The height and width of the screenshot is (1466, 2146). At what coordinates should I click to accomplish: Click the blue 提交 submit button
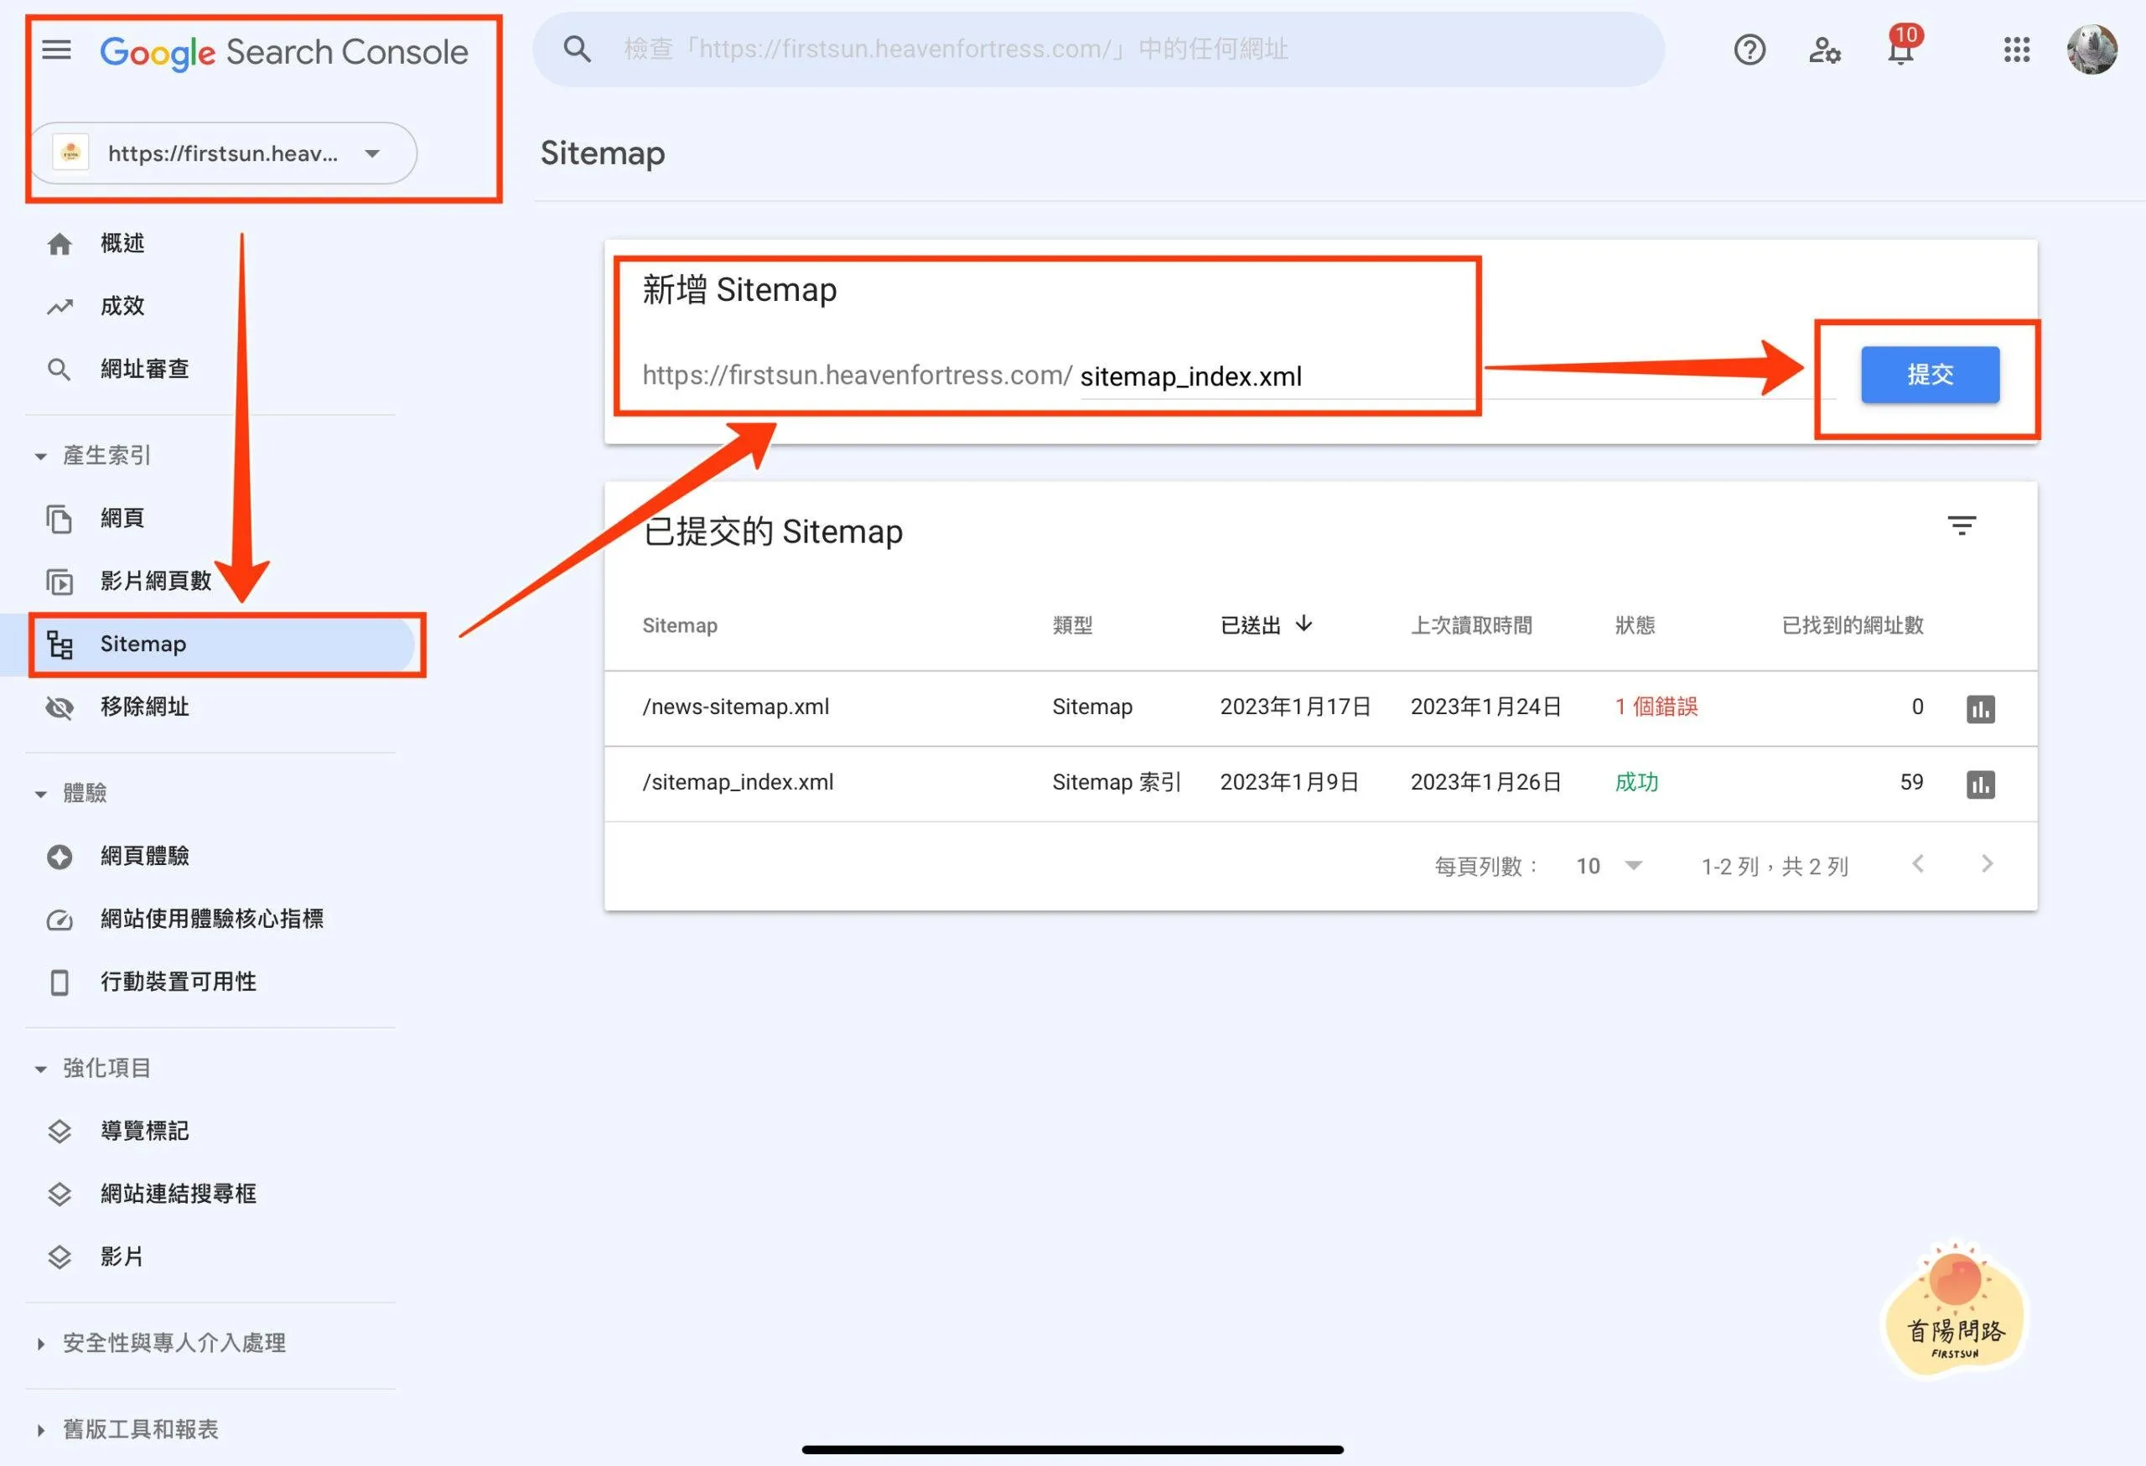(1930, 375)
